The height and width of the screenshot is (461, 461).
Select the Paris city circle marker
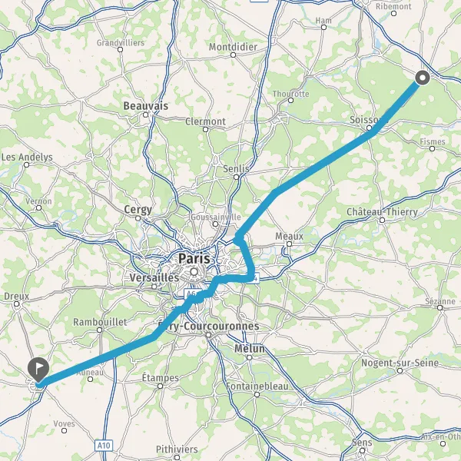point(194,272)
